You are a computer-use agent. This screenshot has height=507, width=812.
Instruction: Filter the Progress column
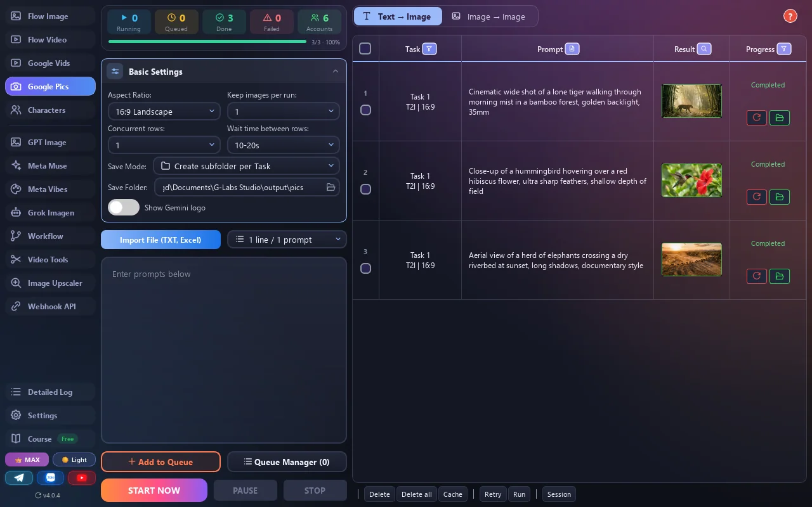[x=784, y=49]
